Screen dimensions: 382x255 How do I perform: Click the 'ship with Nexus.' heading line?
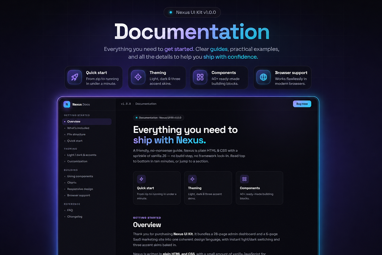pos(170,140)
